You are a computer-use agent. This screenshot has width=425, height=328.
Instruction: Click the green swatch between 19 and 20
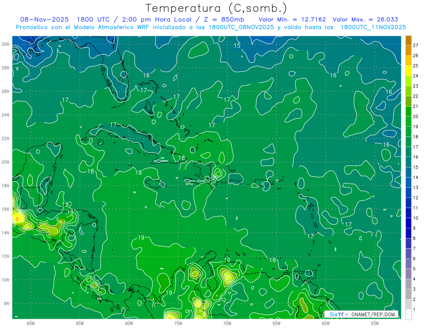click(408, 121)
